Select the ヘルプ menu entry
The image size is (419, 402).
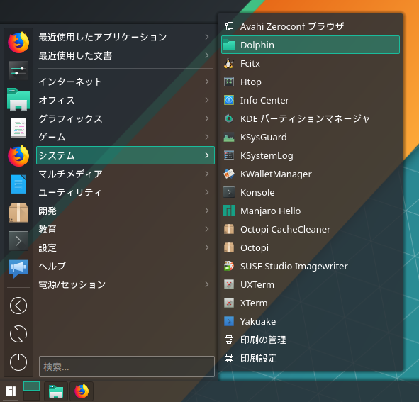click(x=125, y=266)
